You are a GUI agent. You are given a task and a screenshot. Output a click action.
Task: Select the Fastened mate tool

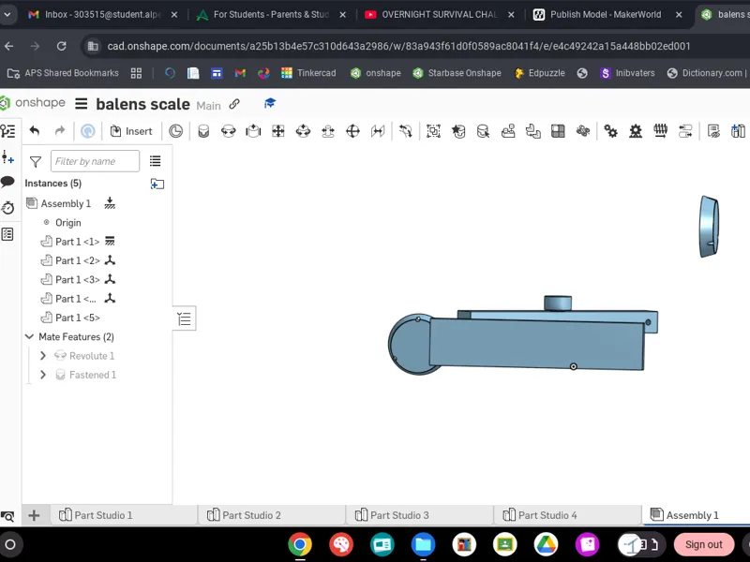[203, 131]
